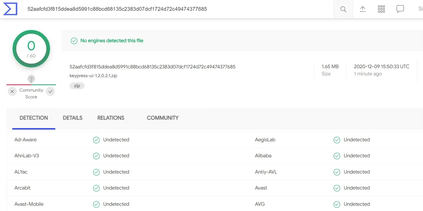Click the Ad-Aware undetected check icon

pyautogui.click(x=96, y=140)
